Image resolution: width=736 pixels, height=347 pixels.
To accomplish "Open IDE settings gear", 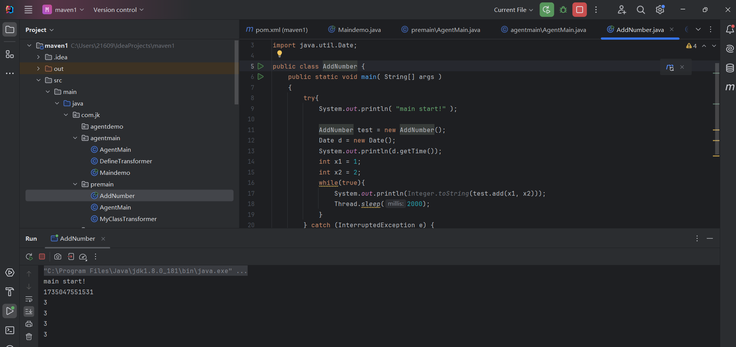I will point(660,10).
